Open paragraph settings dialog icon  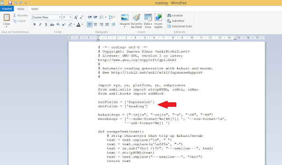[113, 24]
